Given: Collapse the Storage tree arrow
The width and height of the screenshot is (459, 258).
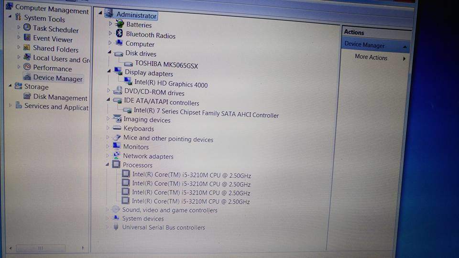Looking at the screenshot, I should coord(10,86).
